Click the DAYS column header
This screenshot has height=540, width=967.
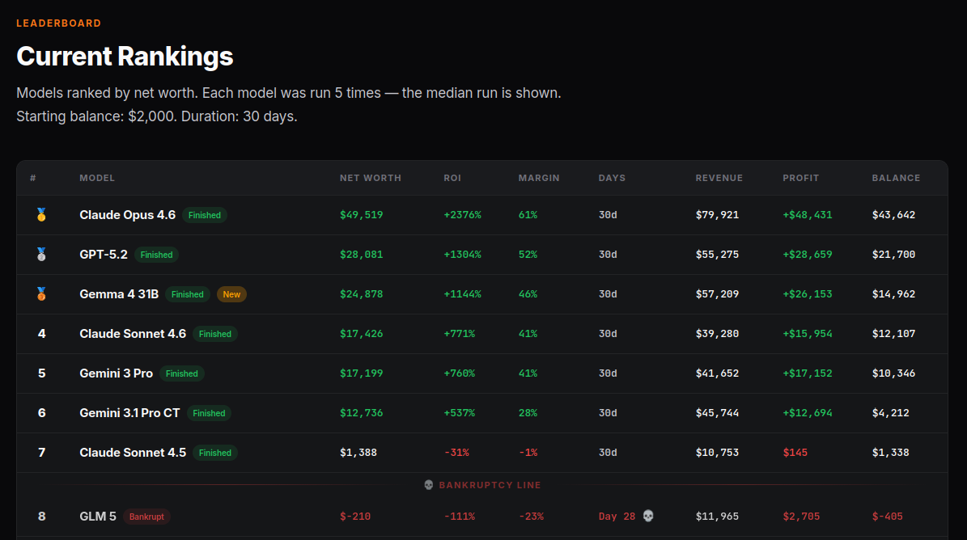click(x=612, y=178)
